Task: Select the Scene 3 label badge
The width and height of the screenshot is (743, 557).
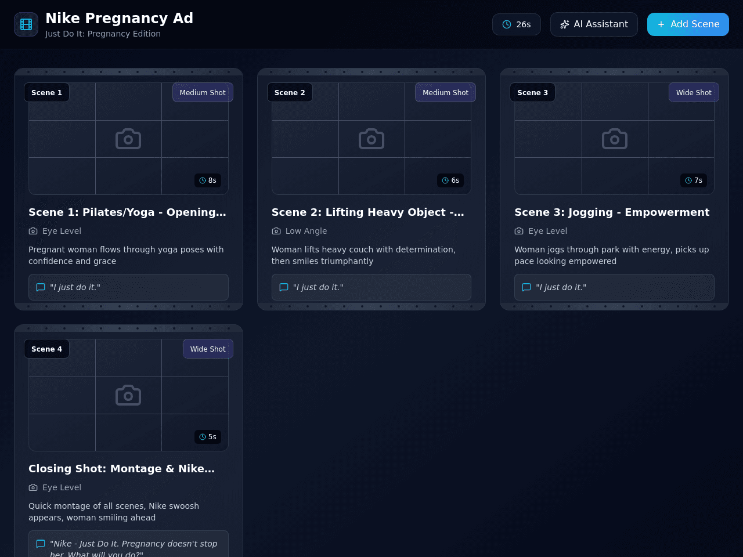Action: [532, 92]
